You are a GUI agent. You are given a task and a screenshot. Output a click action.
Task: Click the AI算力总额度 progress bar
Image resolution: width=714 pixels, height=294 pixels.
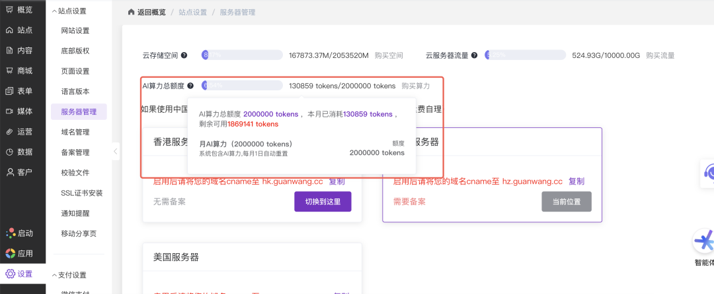[x=242, y=86]
